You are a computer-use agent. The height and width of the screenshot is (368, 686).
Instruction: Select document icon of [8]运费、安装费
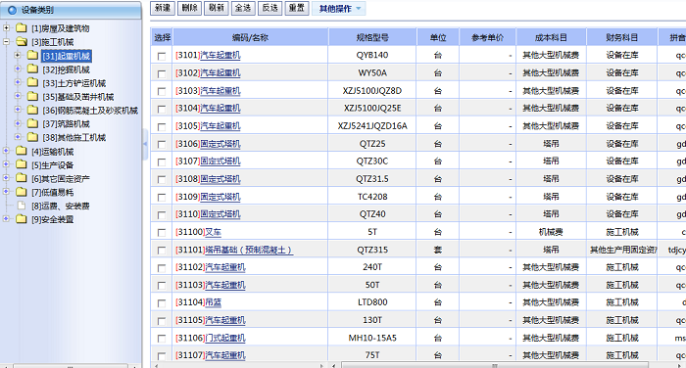21,206
